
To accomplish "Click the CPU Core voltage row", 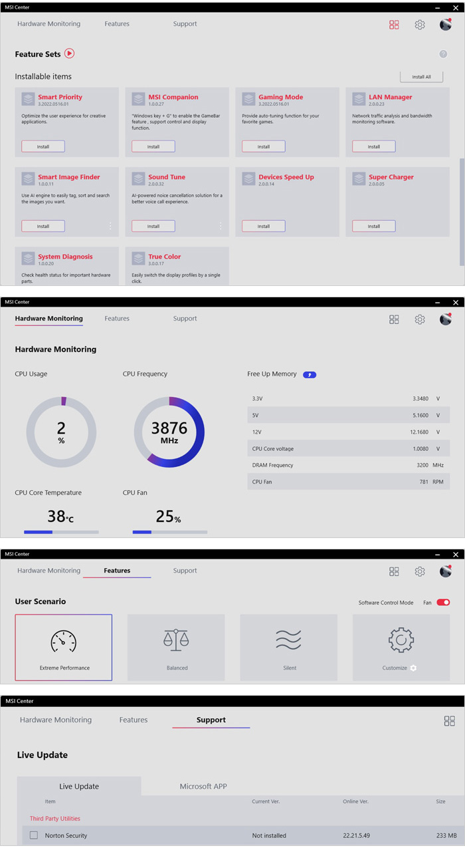I will pos(348,448).
